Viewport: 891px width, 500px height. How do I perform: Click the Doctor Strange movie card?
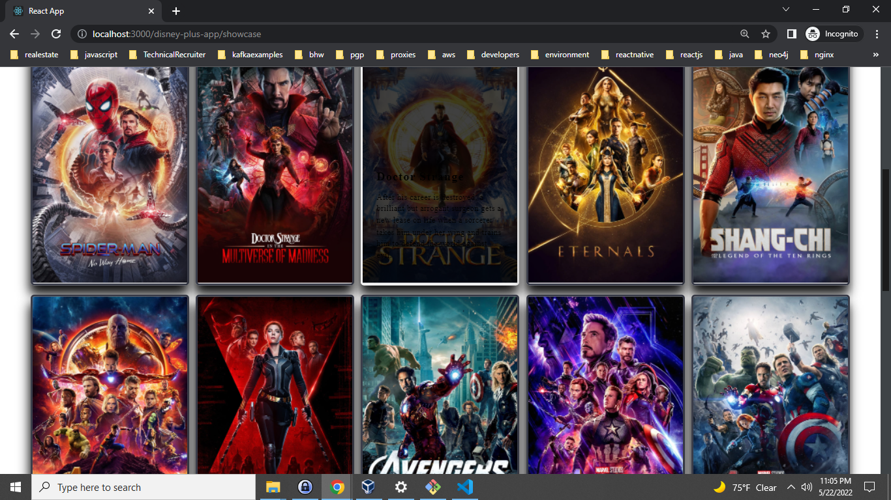440,174
